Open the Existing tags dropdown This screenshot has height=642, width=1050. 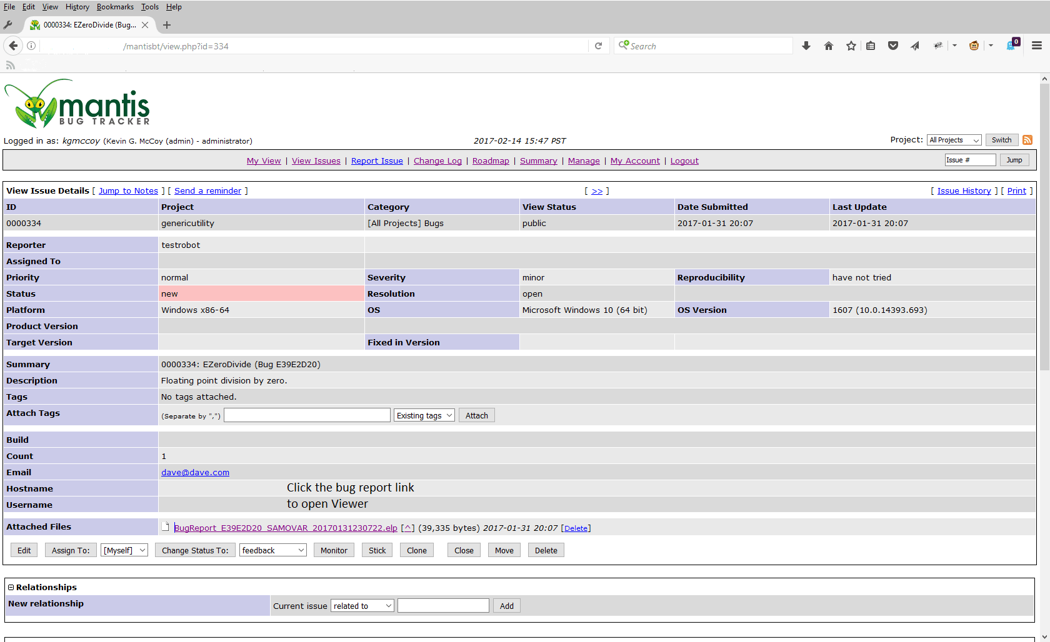click(424, 415)
